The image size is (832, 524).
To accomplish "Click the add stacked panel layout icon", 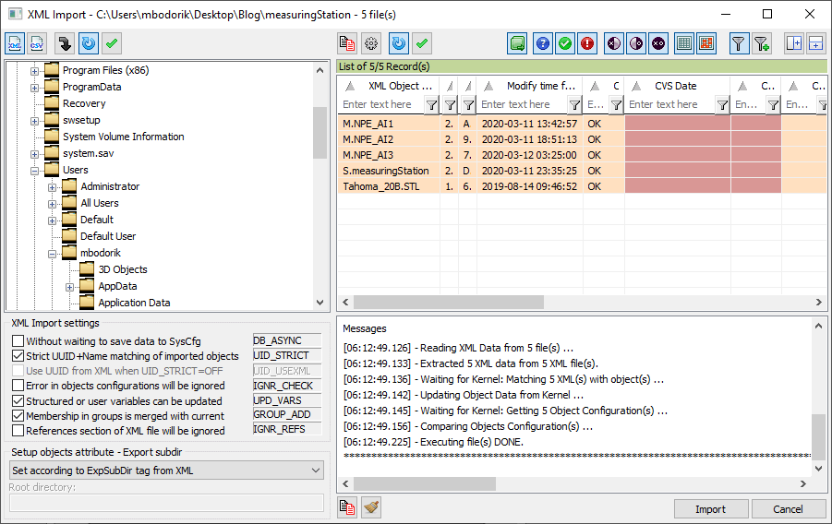I will click(816, 43).
